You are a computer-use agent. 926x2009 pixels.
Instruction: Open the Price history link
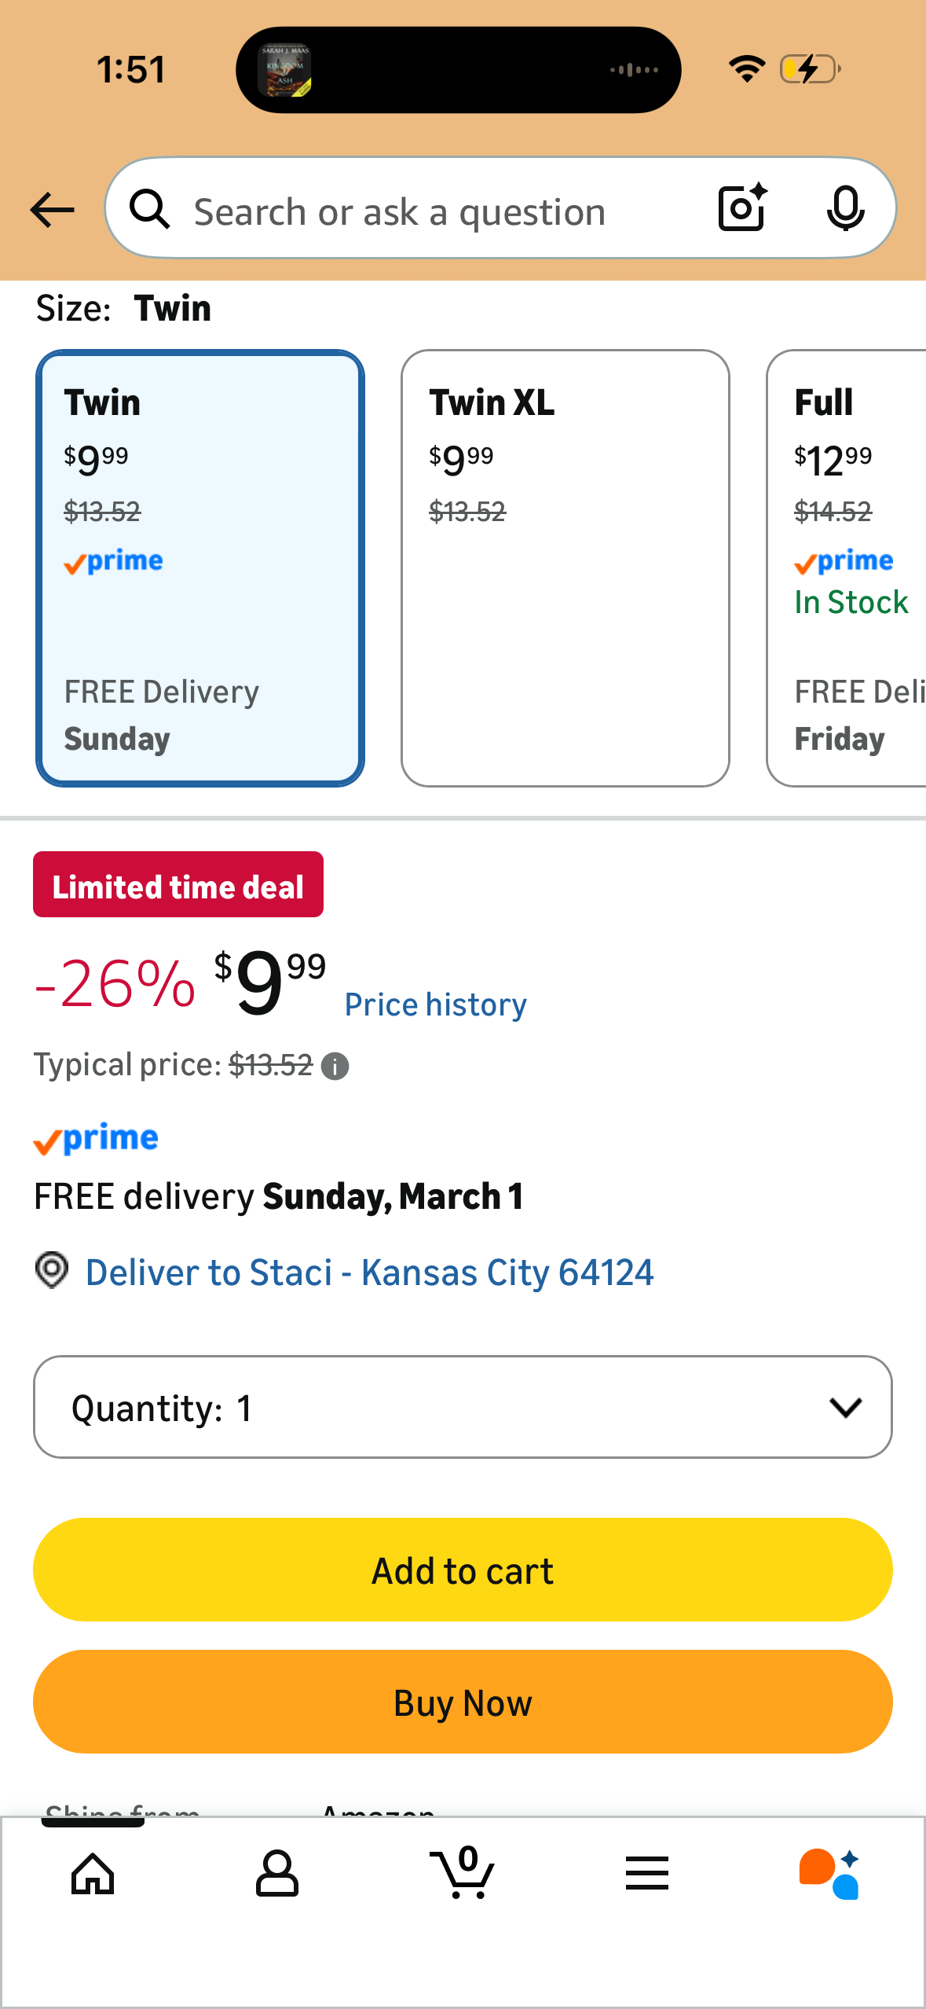click(436, 1005)
